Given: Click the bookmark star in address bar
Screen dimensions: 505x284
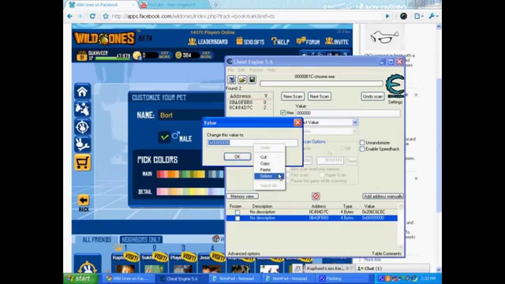Looking at the screenshot, I should pyautogui.click(x=105, y=16).
